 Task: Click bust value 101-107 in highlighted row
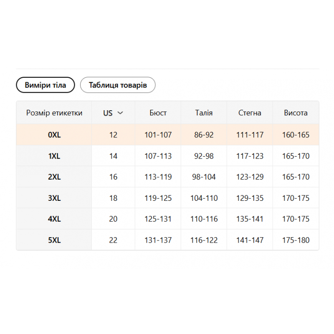(x=158, y=135)
